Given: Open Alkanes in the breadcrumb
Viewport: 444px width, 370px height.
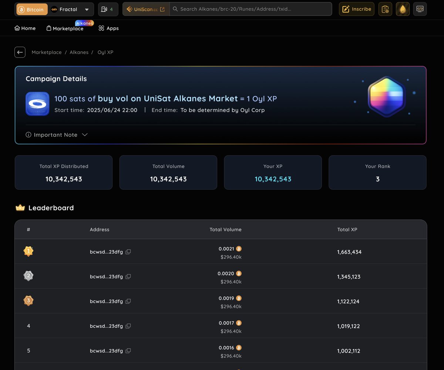Looking at the screenshot, I should point(79,52).
